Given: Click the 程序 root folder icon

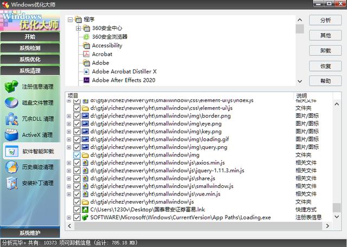Looking at the screenshot, I should click(78, 19).
